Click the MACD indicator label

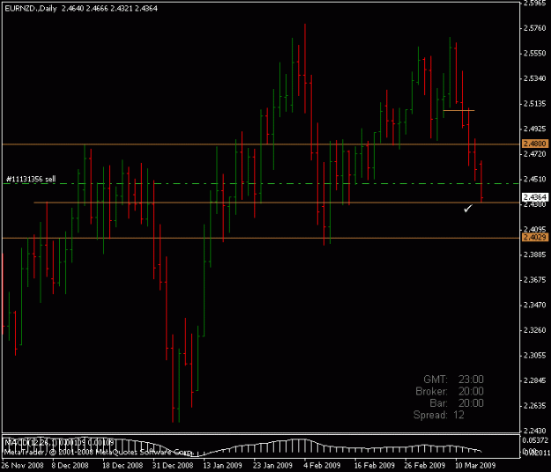click(59, 442)
